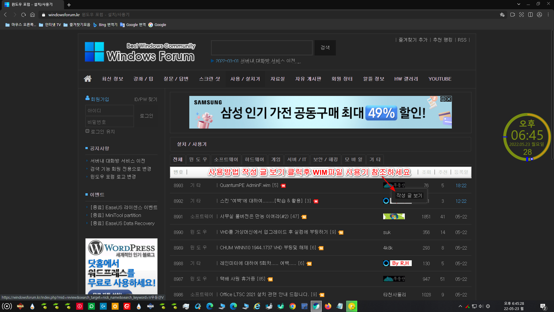Select the 하드웨어 category tab
This screenshot has width=554, height=312.
pyautogui.click(x=254, y=159)
